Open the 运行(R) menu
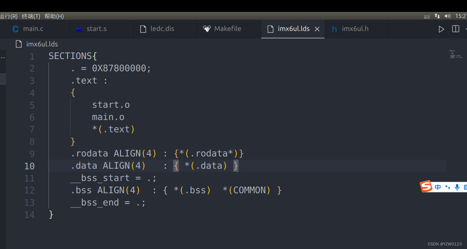This screenshot has width=467, height=249. click(9, 16)
